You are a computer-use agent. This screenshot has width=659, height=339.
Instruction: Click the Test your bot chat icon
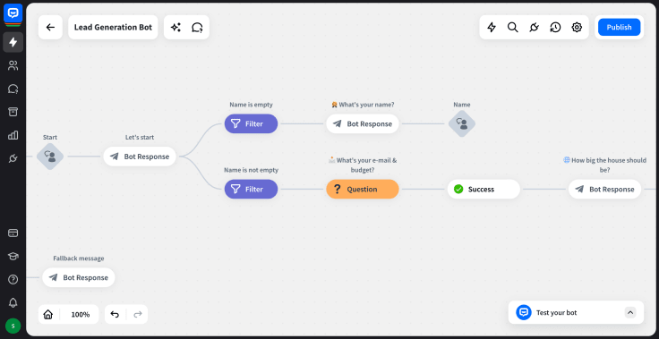(x=524, y=312)
